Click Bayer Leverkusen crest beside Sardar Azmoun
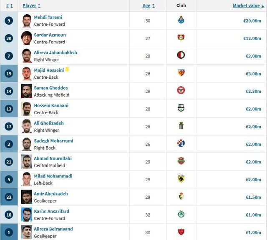This screenshot has width=267, height=240. pos(181,37)
